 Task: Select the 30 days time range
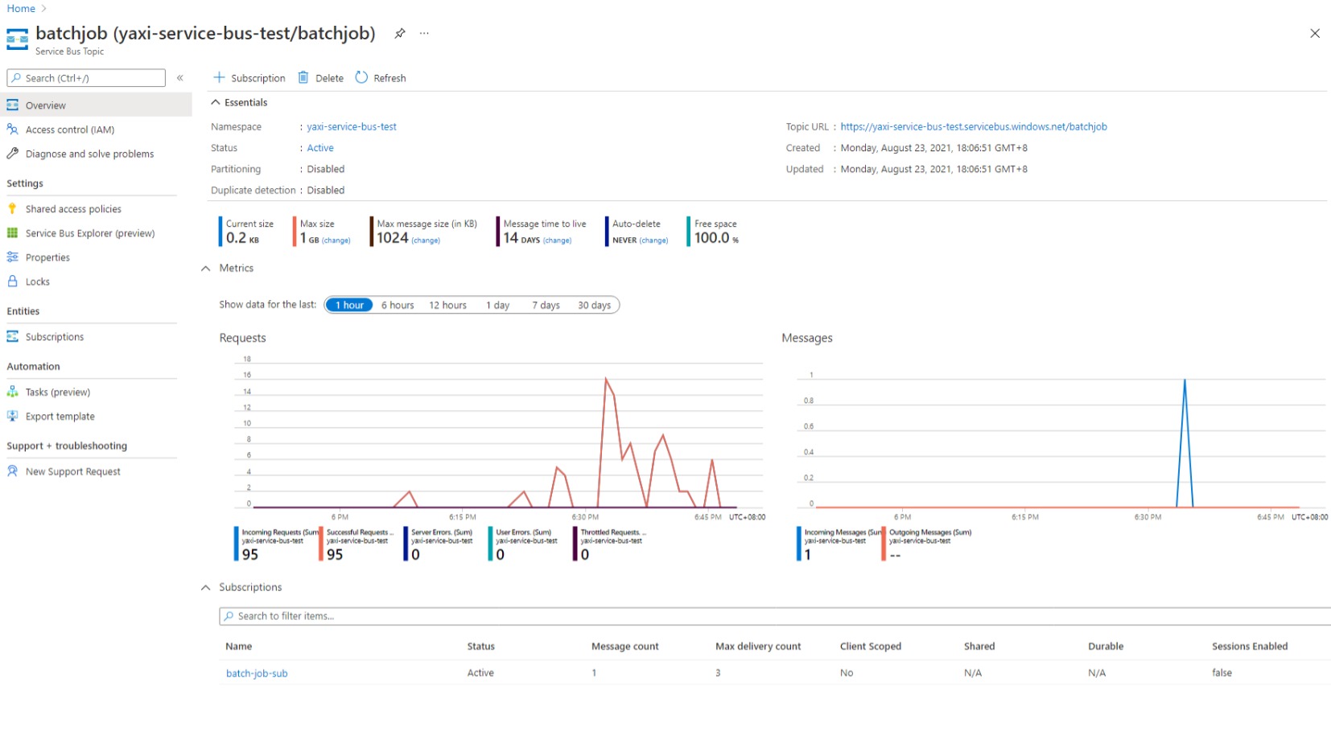coord(594,305)
